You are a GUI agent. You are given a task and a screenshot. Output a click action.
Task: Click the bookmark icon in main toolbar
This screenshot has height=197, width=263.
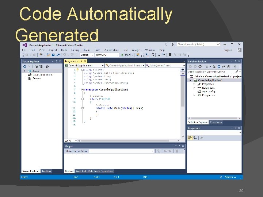(x=170, y=55)
